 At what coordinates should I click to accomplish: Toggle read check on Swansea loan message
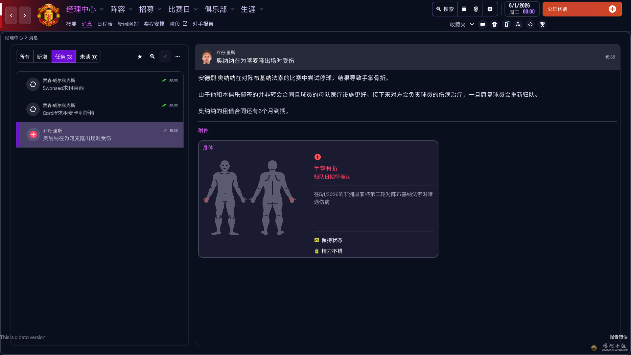(x=164, y=80)
